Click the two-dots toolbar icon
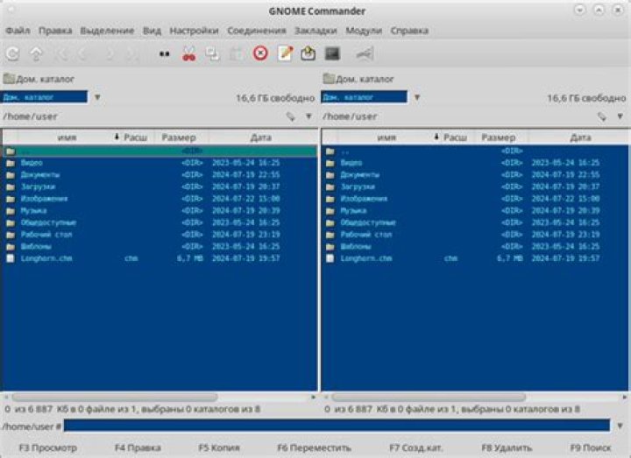 click(x=164, y=53)
